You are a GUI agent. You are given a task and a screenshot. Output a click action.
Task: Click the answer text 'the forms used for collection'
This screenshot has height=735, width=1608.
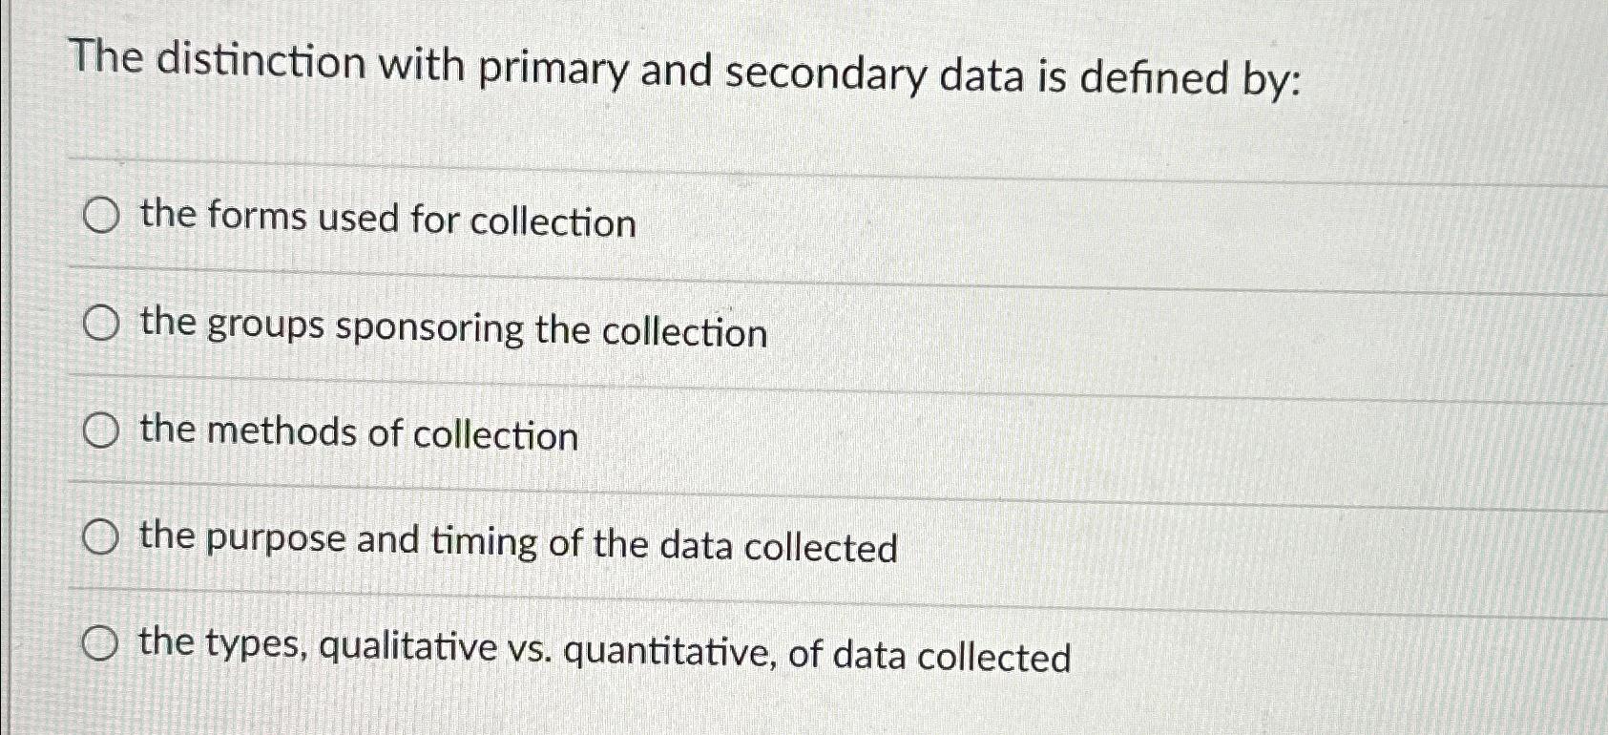click(387, 221)
